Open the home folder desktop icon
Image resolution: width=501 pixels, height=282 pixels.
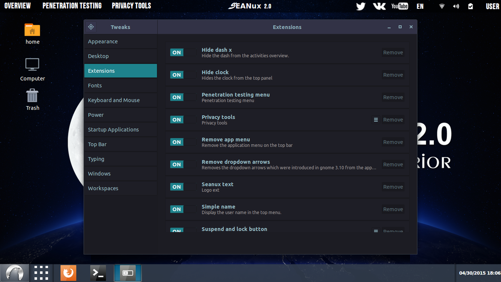coord(32,34)
